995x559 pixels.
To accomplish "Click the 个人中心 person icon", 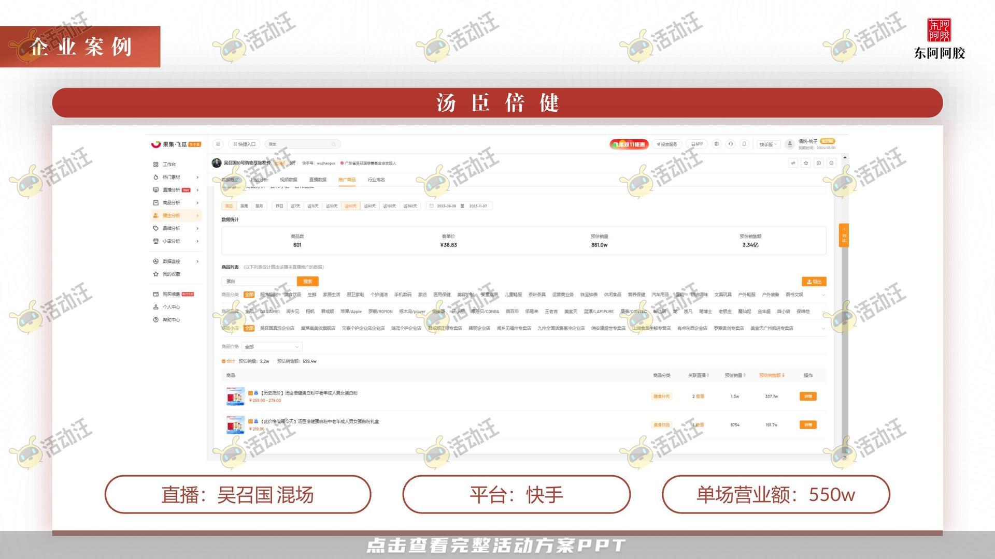I will (155, 307).
